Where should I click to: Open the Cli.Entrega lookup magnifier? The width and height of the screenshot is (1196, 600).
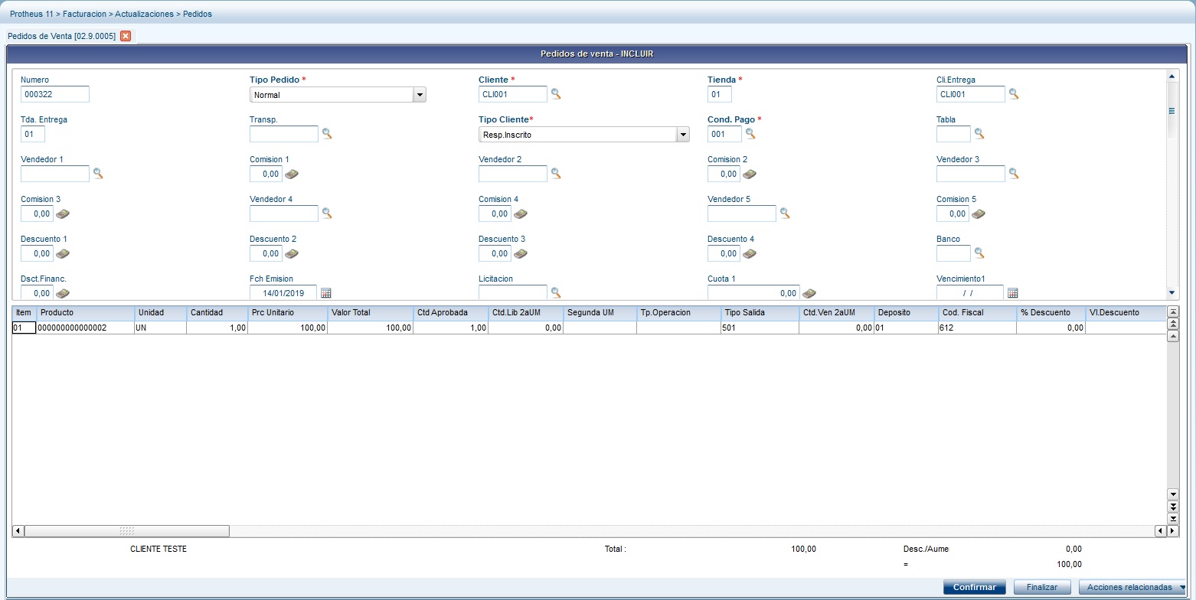coord(1014,94)
